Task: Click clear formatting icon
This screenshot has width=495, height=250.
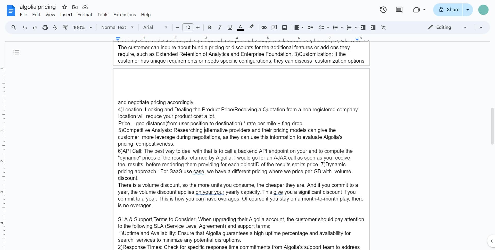Action: [x=383, y=28]
